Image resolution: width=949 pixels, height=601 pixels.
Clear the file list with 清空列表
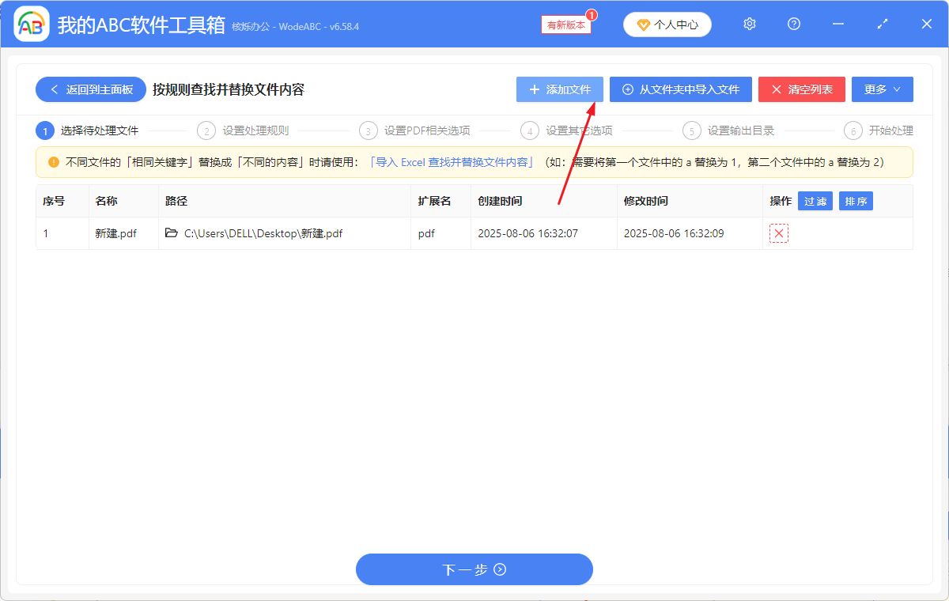(801, 89)
